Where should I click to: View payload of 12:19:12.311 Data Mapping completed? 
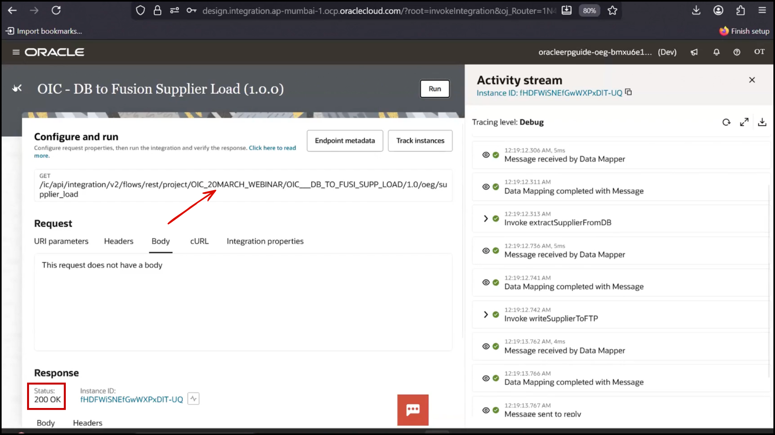click(x=486, y=187)
